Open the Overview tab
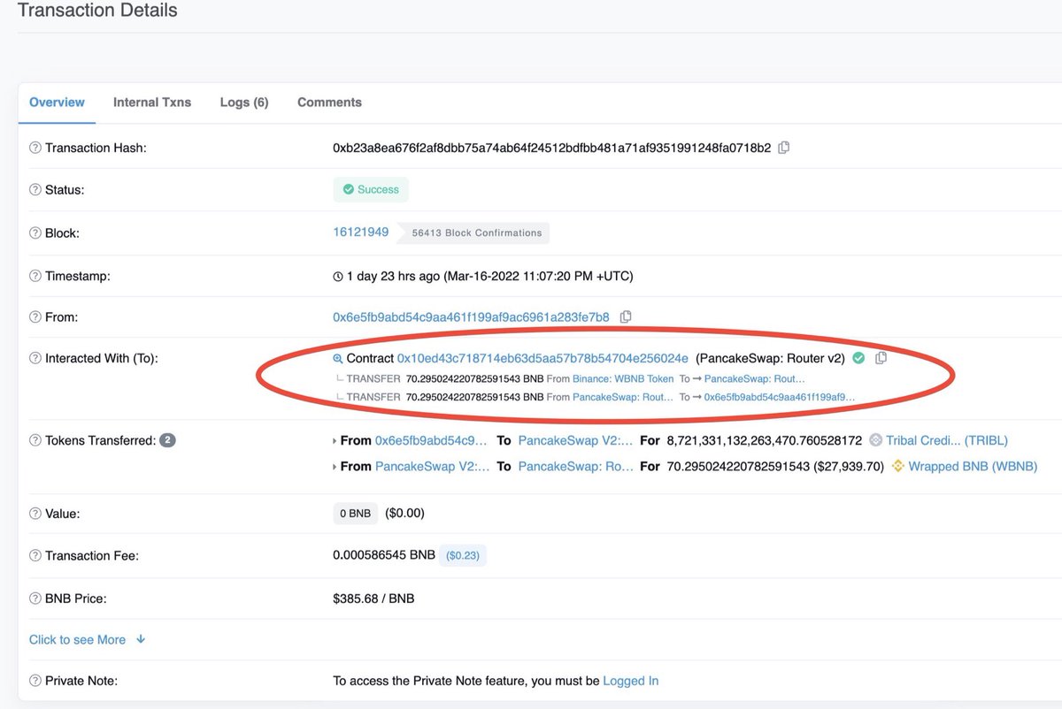This screenshot has width=1062, height=709. 57,103
